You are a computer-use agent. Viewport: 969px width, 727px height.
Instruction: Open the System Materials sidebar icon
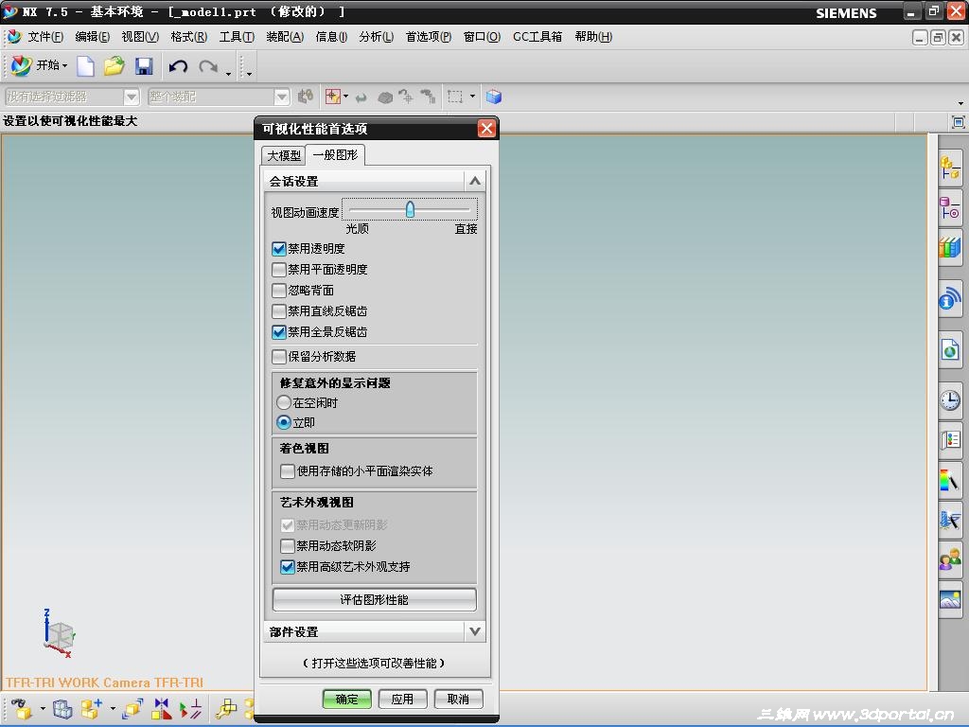click(950, 440)
